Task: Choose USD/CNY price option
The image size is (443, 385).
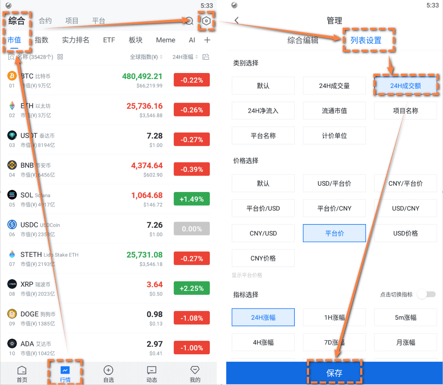Action: click(x=405, y=208)
